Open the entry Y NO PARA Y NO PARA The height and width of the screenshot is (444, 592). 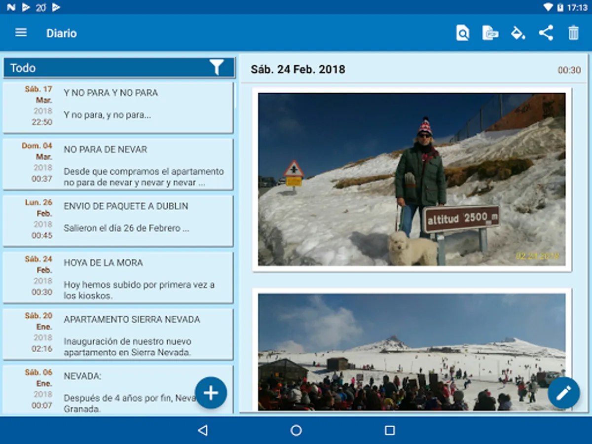(118, 108)
